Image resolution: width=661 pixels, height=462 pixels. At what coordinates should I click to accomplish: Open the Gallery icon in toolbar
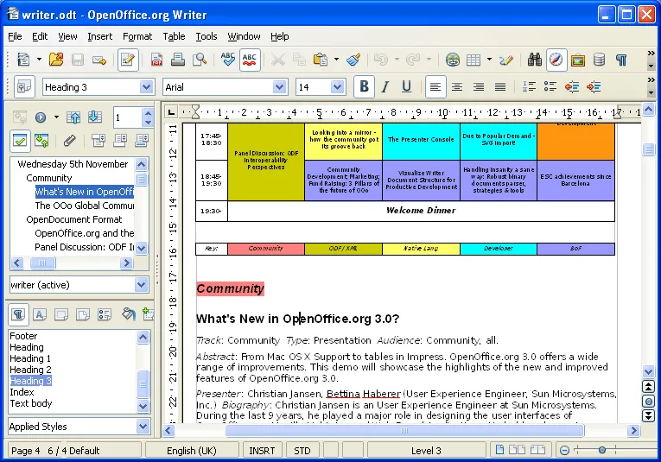point(578,60)
